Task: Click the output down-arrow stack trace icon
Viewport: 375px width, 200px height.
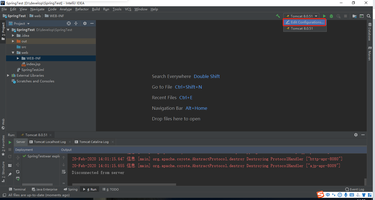Action: point(64,165)
